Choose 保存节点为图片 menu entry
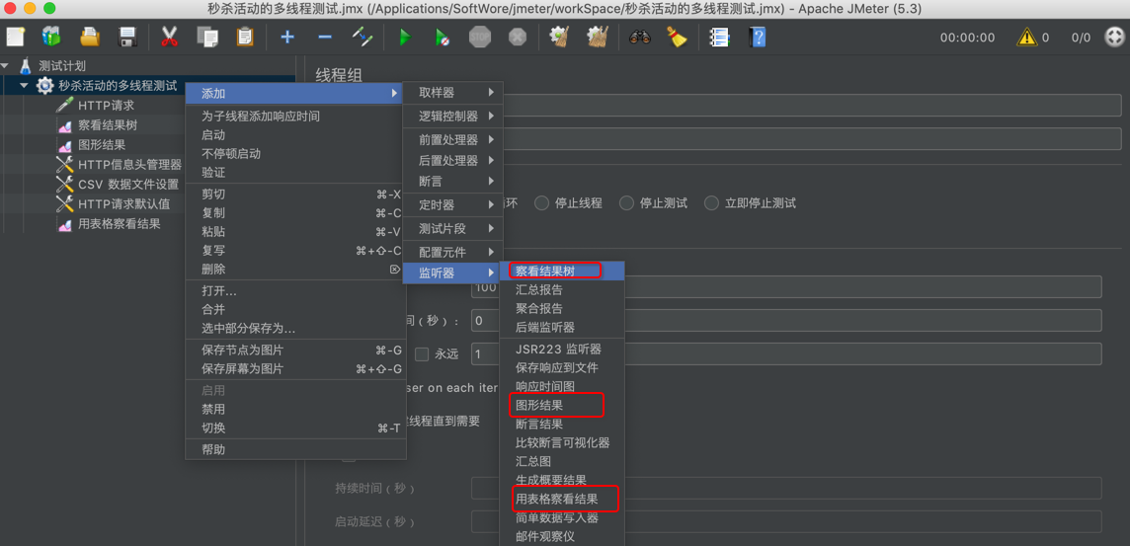 point(295,351)
